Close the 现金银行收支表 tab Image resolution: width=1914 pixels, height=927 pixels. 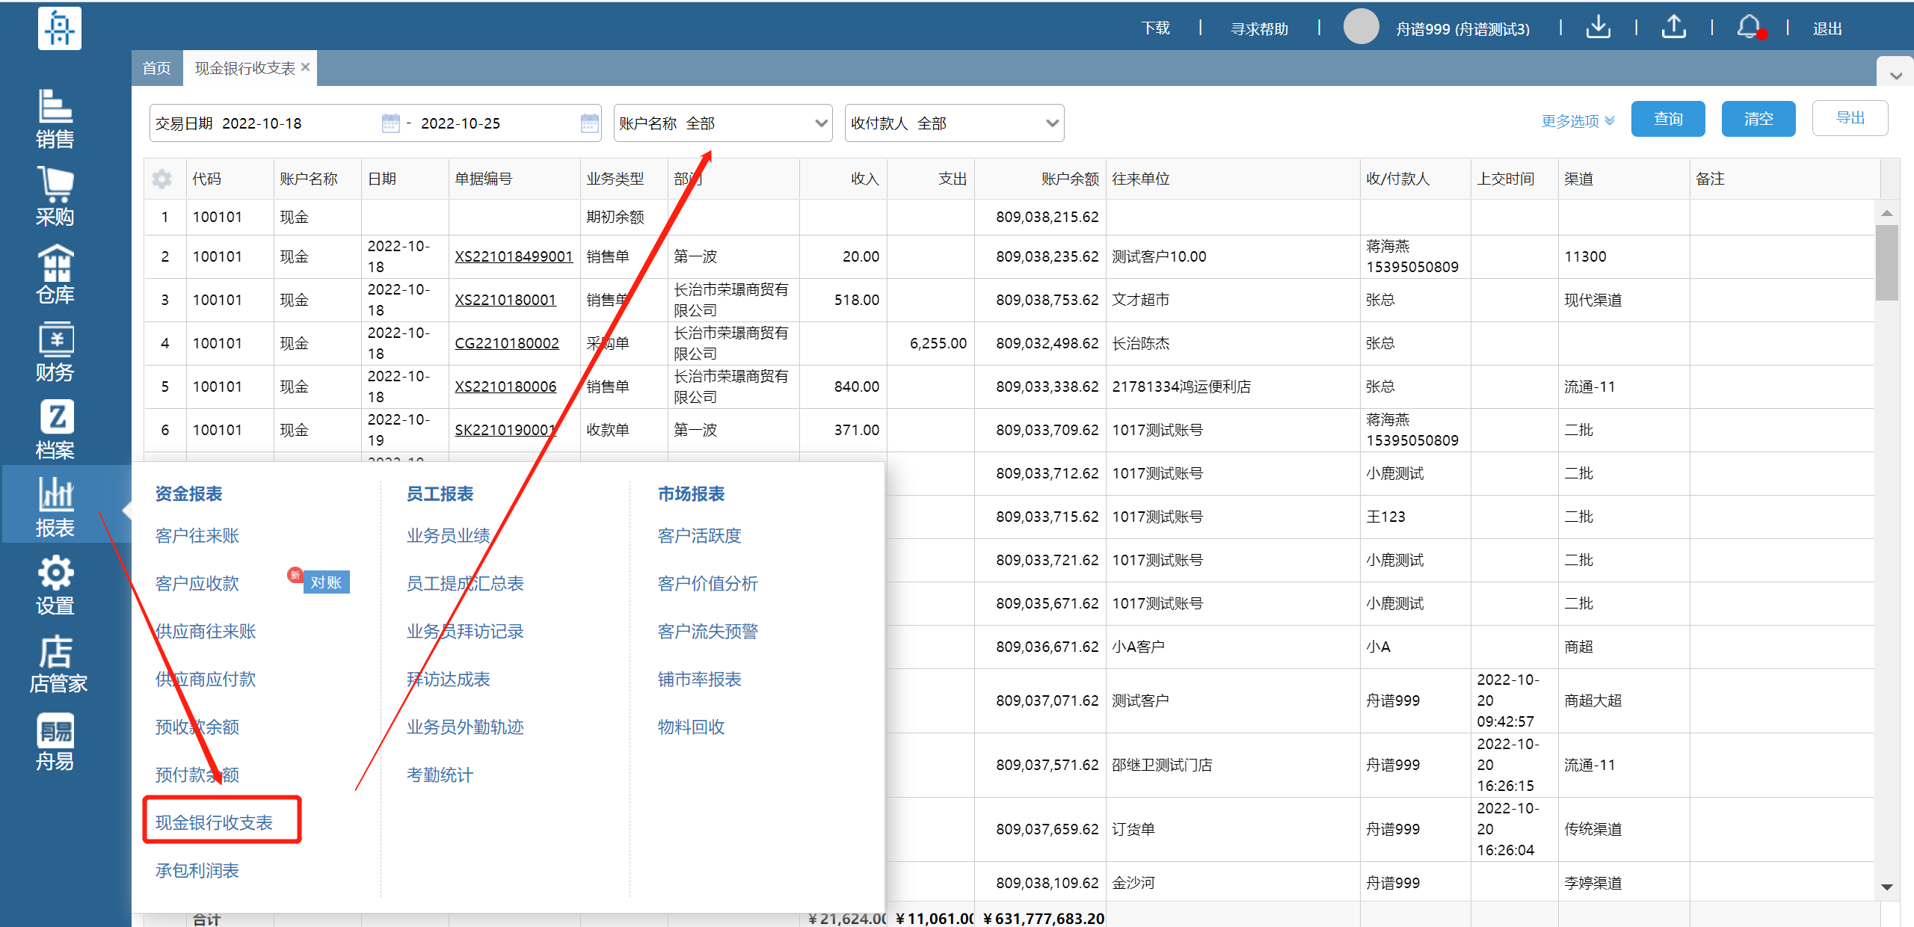tap(306, 67)
